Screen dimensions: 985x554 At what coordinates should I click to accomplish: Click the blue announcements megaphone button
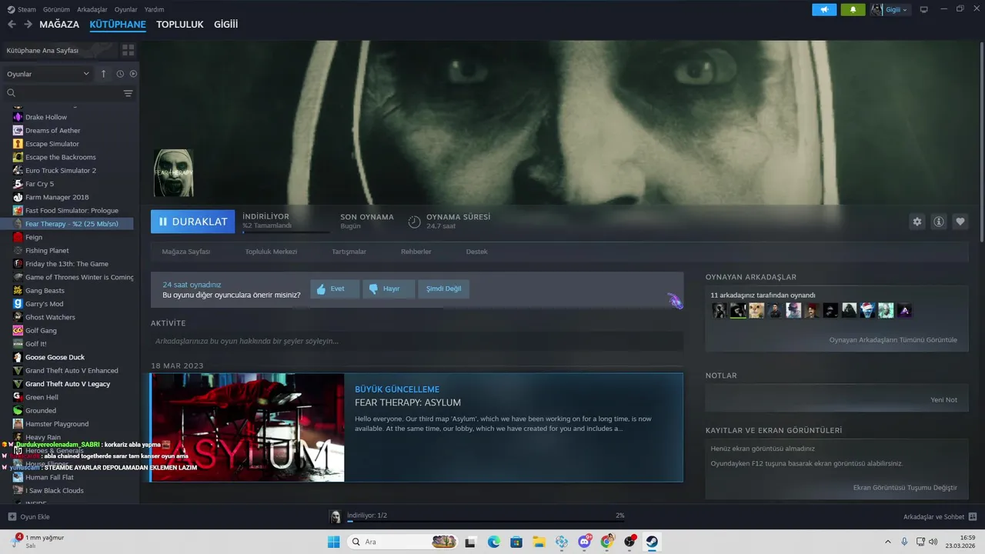[824, 9]
